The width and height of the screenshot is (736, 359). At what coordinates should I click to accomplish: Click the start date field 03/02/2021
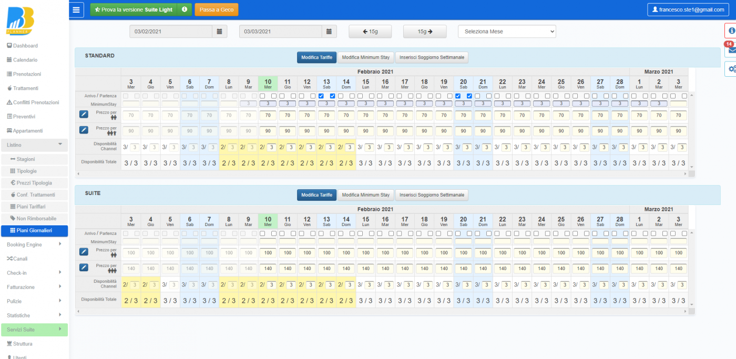pos(171,32)
